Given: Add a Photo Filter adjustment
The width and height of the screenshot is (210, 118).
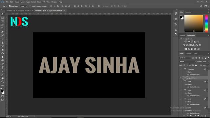Looking at the screenshot, I should click(x=194, y=45).
